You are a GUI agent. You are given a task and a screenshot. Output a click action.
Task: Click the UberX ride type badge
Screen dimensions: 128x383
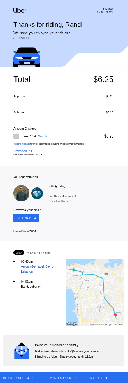click(19, 253)
